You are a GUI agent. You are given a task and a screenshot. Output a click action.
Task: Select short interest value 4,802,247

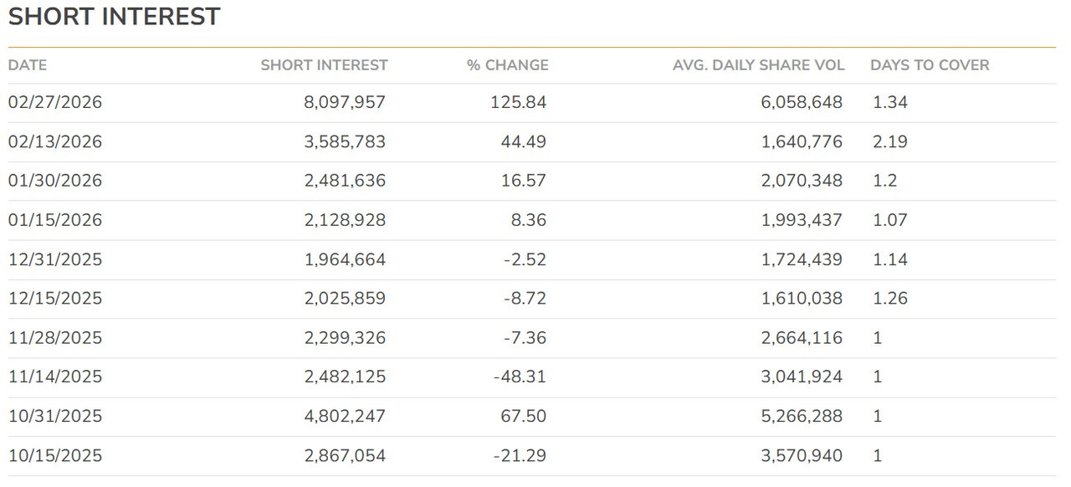coord(345,417)
